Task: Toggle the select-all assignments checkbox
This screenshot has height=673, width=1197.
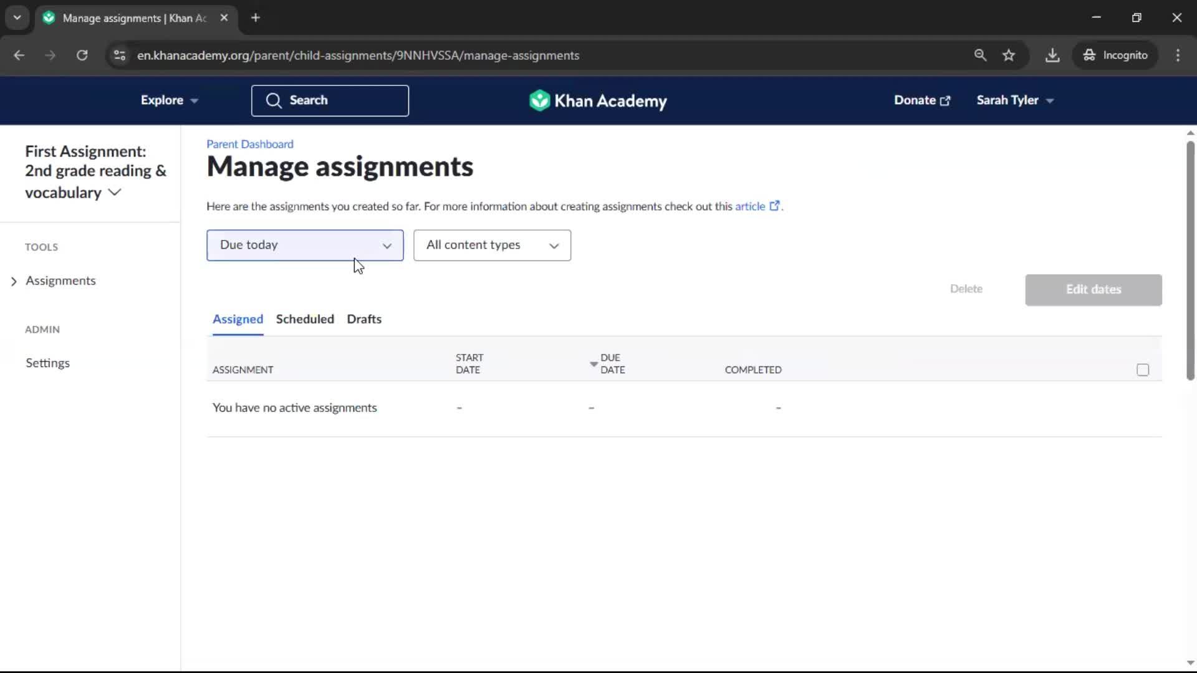Action: point(1143,370)
